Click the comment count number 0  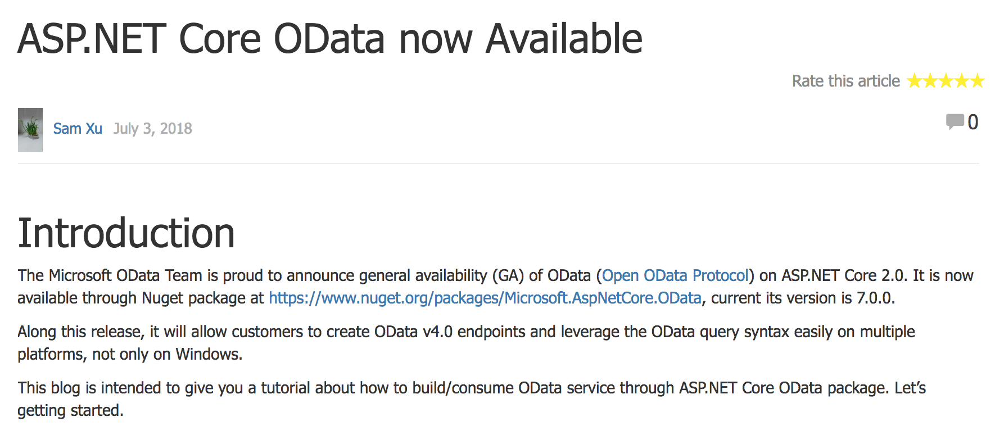[x=973, y=122]
